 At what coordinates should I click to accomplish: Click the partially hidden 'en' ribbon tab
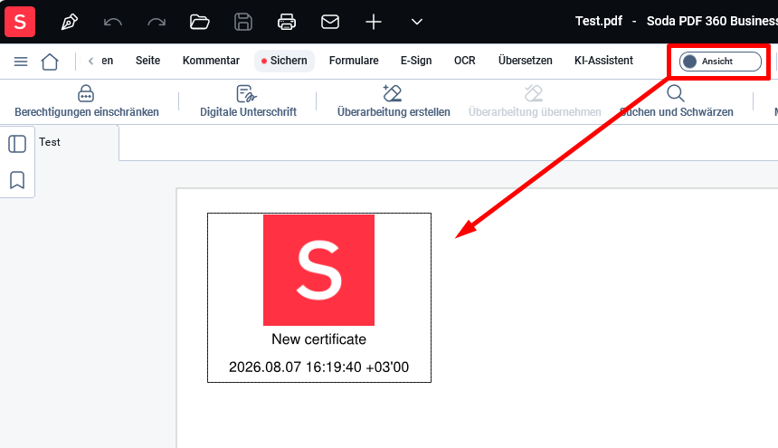(x=107, y=61)
